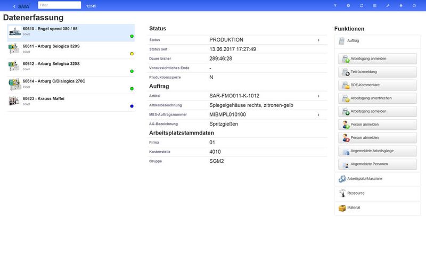Click the Filter text input field
The width and height of the screenshot is (426, 266).
coord(59,5)
